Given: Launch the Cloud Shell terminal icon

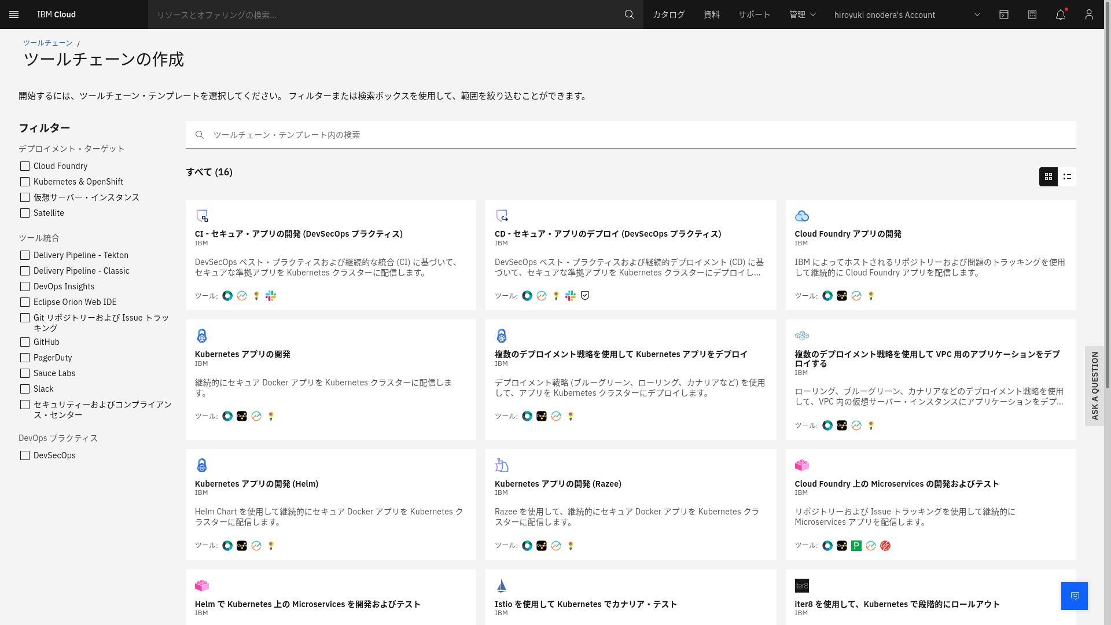Looking at the screenshot, I should (x=1004, y=14).
